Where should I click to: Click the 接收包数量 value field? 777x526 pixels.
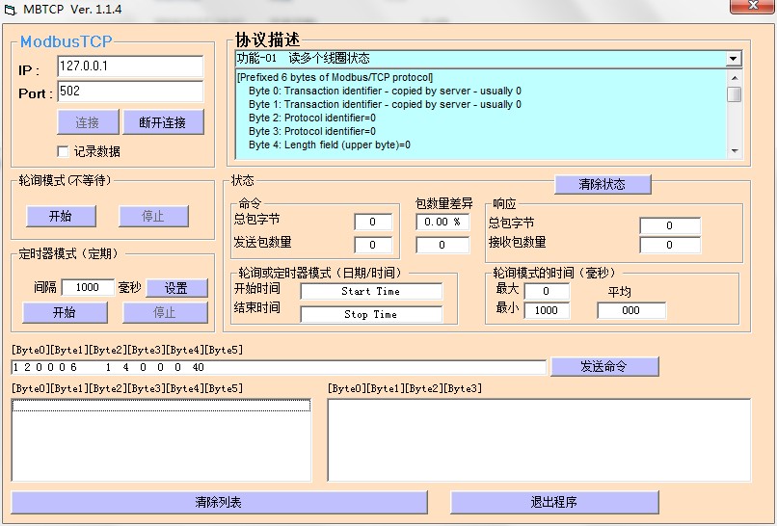(x=670, y=245)
